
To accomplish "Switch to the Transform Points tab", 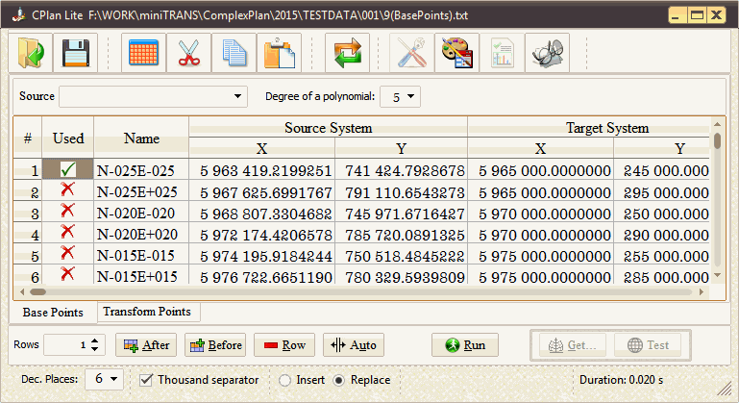I will coord(148,313).
